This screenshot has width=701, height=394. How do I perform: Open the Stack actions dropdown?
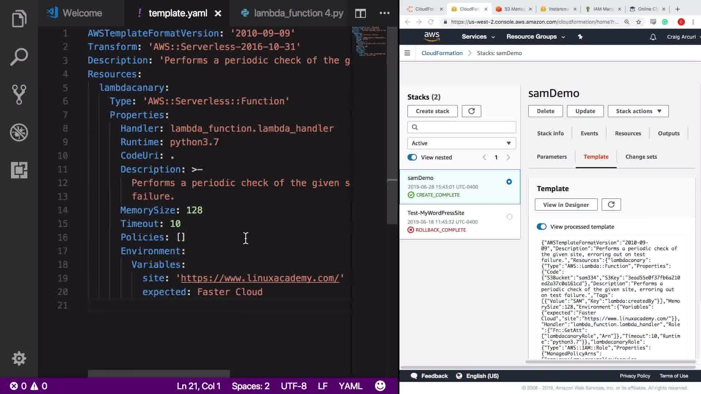tap(638, 111)
